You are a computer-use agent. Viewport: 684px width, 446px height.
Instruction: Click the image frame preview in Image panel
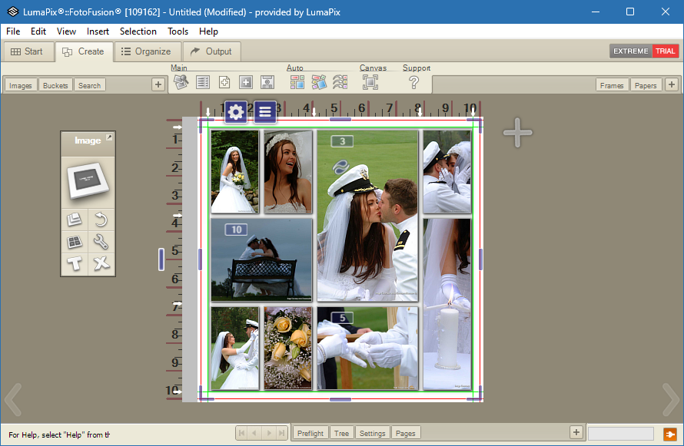click(x=88, y=180)
